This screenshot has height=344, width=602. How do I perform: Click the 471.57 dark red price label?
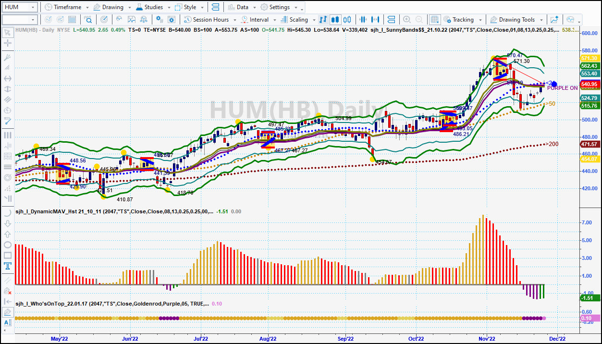589,144
